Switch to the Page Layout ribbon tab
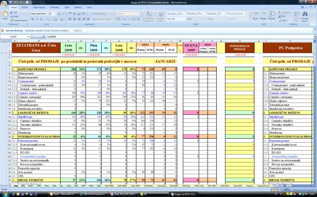Image resolution: width=317 pixels, height=197 pixels. tap(39, 7)
